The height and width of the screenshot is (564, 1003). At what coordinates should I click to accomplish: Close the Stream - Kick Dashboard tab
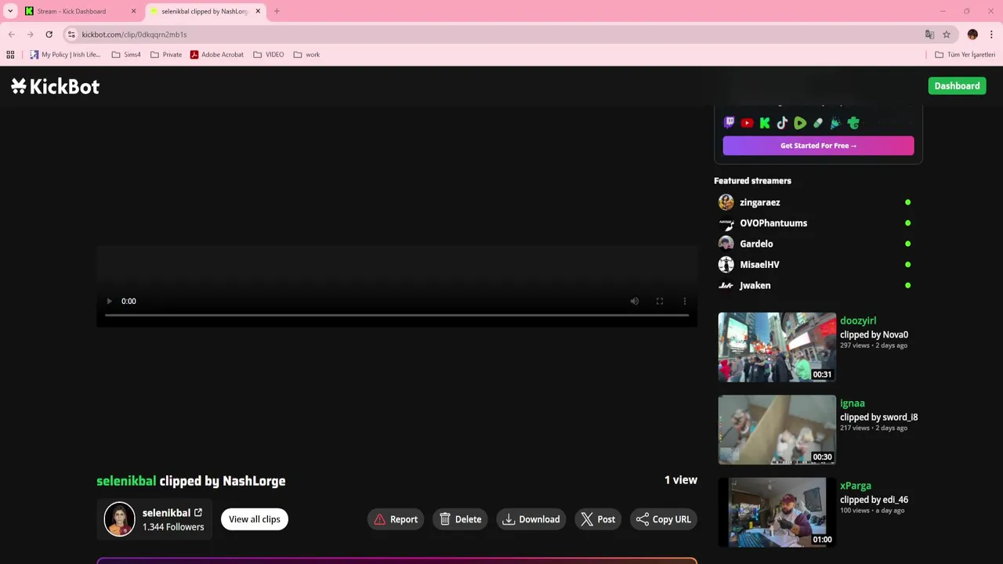(x=133, y=11)
